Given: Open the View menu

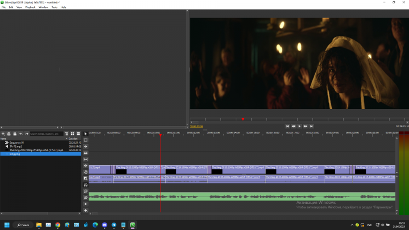Looking at the screenshot, I should coord(19,7).
